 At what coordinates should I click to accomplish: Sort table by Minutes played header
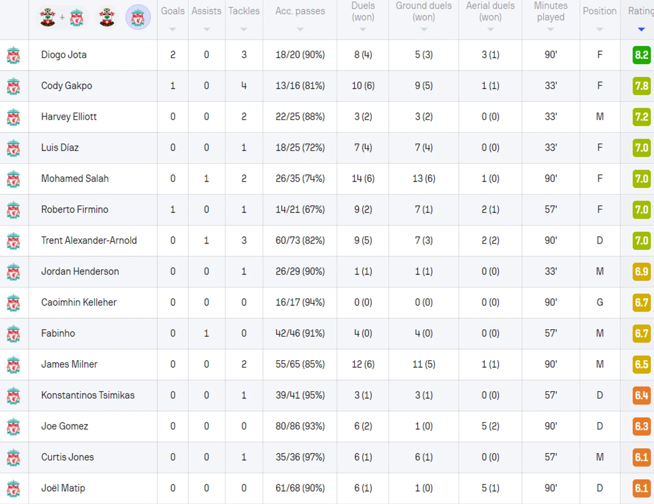pos(551,11)
